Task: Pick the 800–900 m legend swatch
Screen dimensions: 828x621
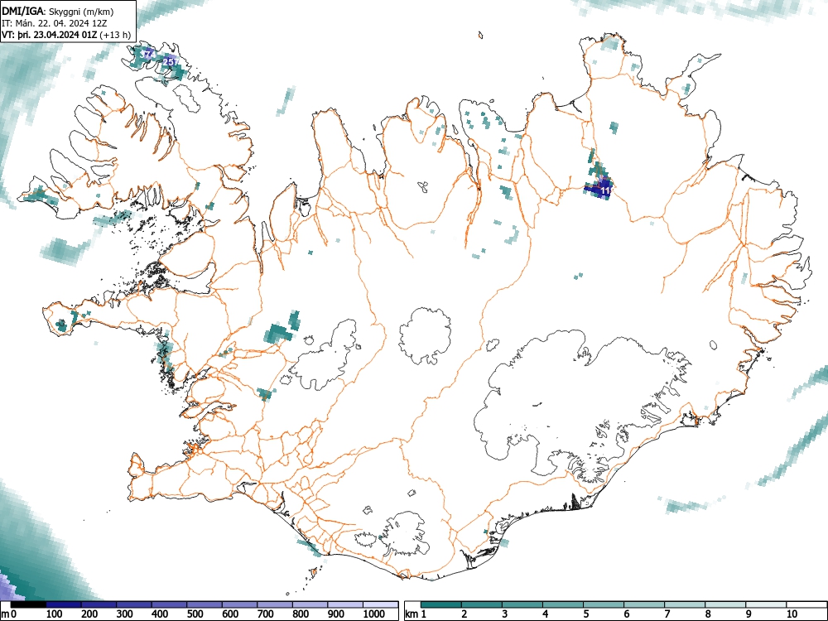Action: tap(310, 604)
